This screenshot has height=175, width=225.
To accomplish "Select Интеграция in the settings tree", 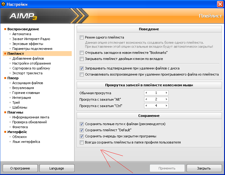I will tap(21, 98).
